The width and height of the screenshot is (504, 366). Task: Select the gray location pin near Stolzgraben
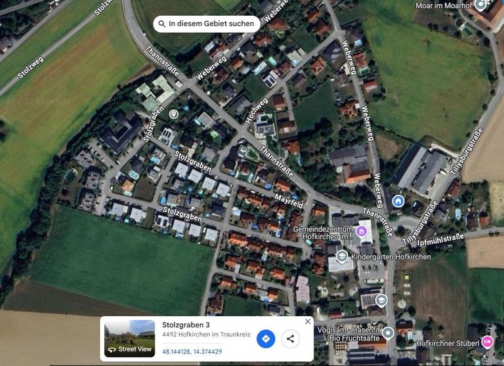173,114
